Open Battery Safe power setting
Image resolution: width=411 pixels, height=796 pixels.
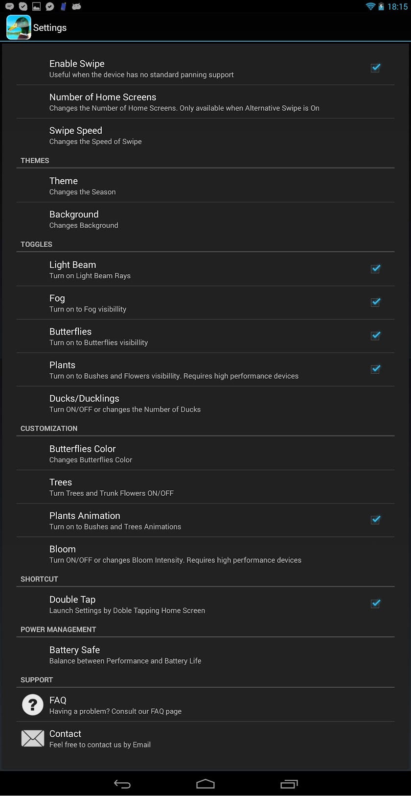pyautogui.click(x=205, y=654)
